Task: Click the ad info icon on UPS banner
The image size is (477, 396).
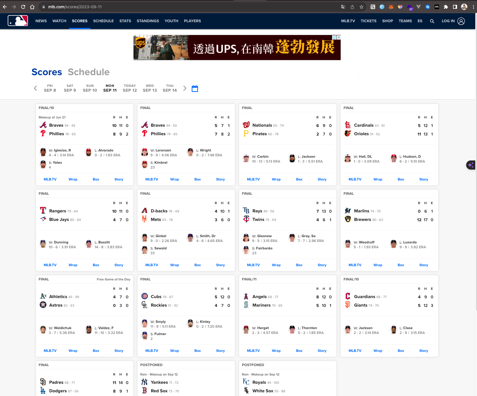Action: pos(334,37)
